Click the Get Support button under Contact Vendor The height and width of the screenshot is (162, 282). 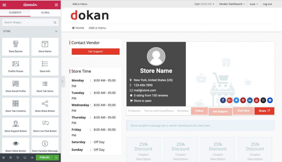pos(96,51)
